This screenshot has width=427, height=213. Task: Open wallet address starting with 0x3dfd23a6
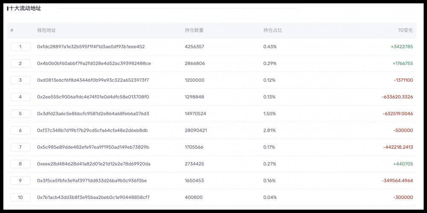point(93,114)
